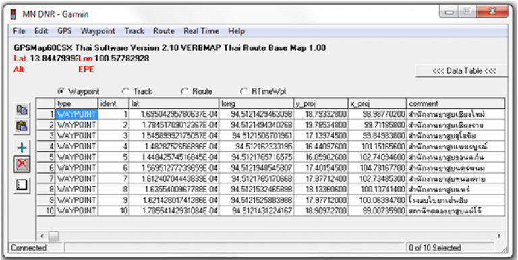Image resolution: width=518 pixels, height=260 pixels.
Task: Click the MN DNR Garmin title bar icon
Action: (x=13, y=14)
